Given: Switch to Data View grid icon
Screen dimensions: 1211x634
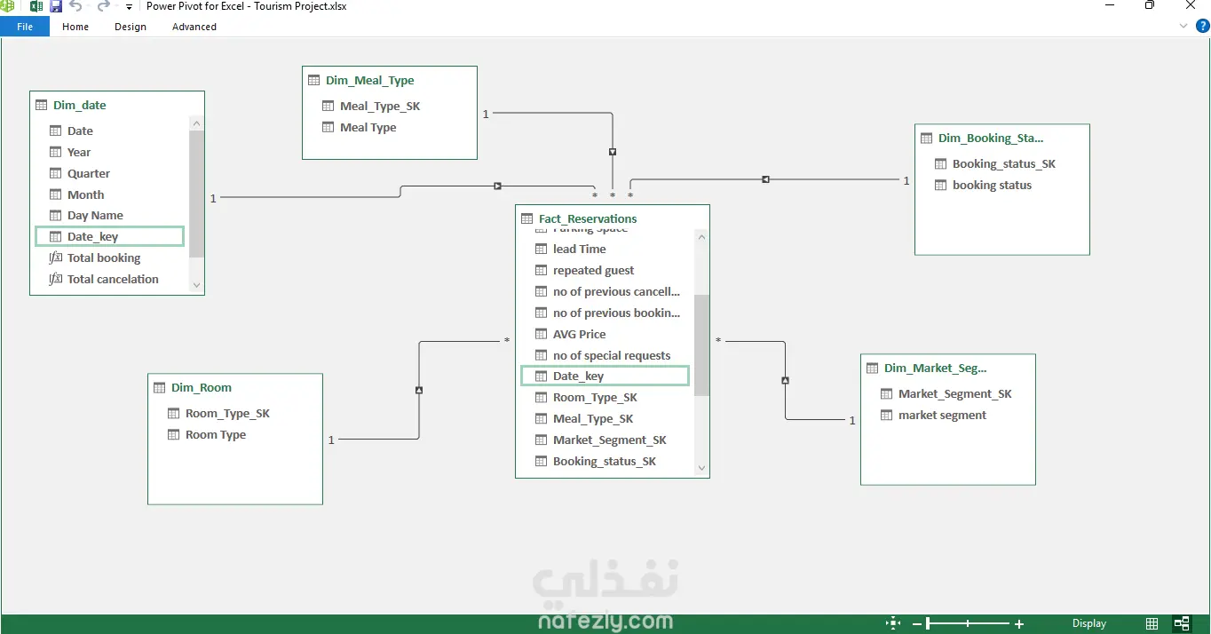Looking at the screenshot, I should (1152, 623).
